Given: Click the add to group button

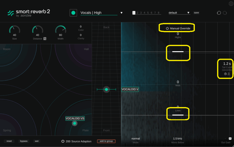Looking at the screenshot, I should click(106, 141).
